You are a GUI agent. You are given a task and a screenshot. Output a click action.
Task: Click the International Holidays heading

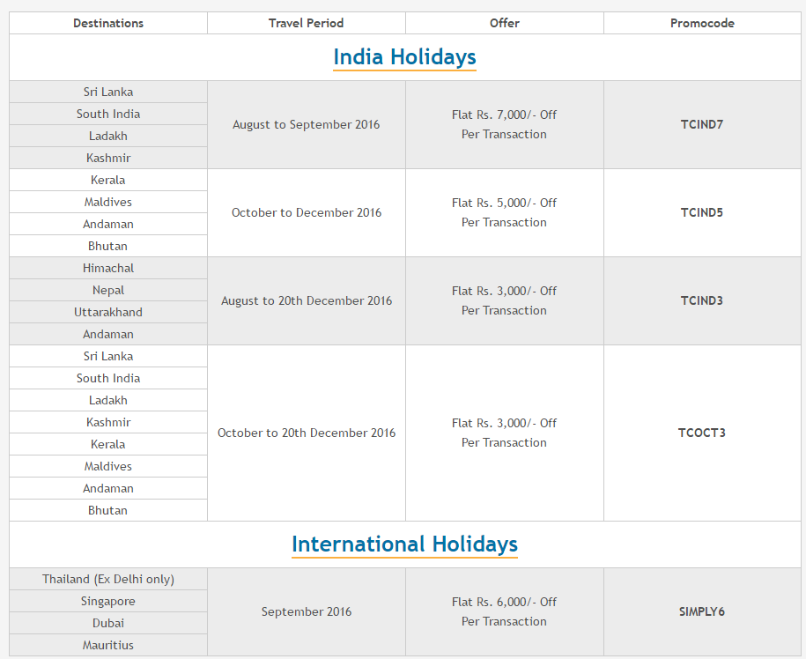404,544
